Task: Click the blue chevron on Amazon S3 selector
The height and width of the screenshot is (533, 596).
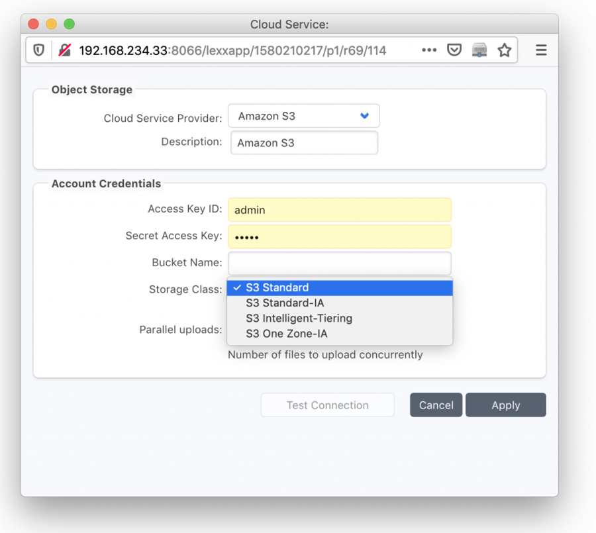Action: point(364,116)
